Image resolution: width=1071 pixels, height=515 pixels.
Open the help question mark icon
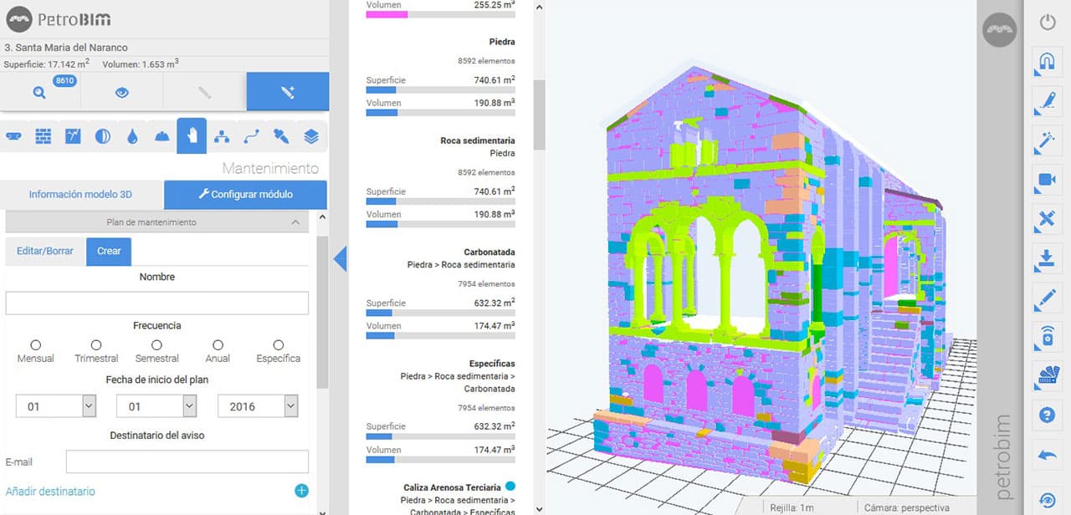(x=1048, y=415)
